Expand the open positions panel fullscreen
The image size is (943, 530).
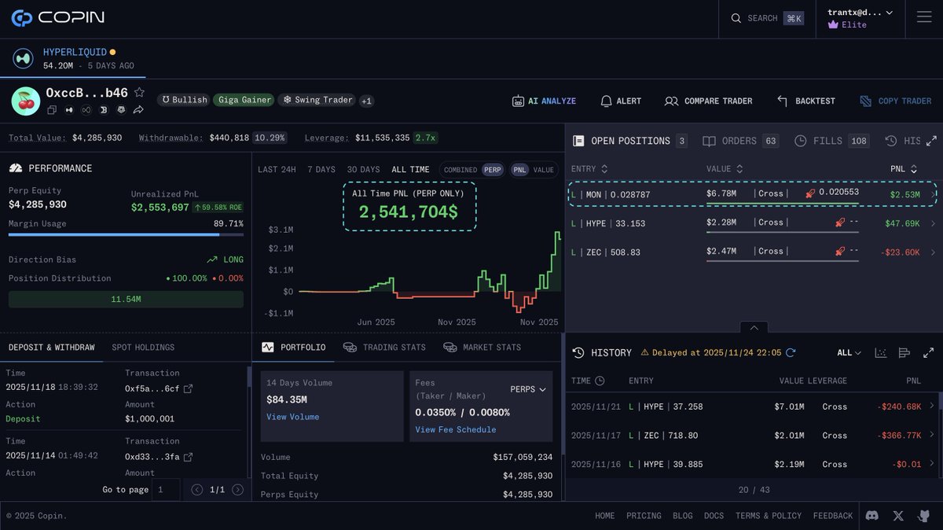[931, 141]
